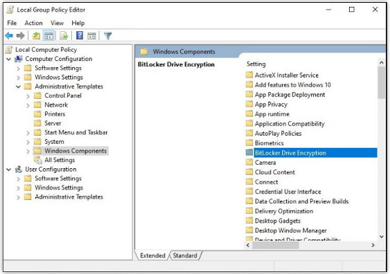The width and height of the screenshot is (390, 274).
Task: Expand the Start Menu and Taskbar node
Action: pyautogui.click(x=28, y=133)
